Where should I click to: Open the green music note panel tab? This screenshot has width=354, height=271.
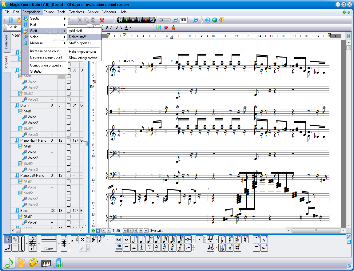(x=9, y=263)
